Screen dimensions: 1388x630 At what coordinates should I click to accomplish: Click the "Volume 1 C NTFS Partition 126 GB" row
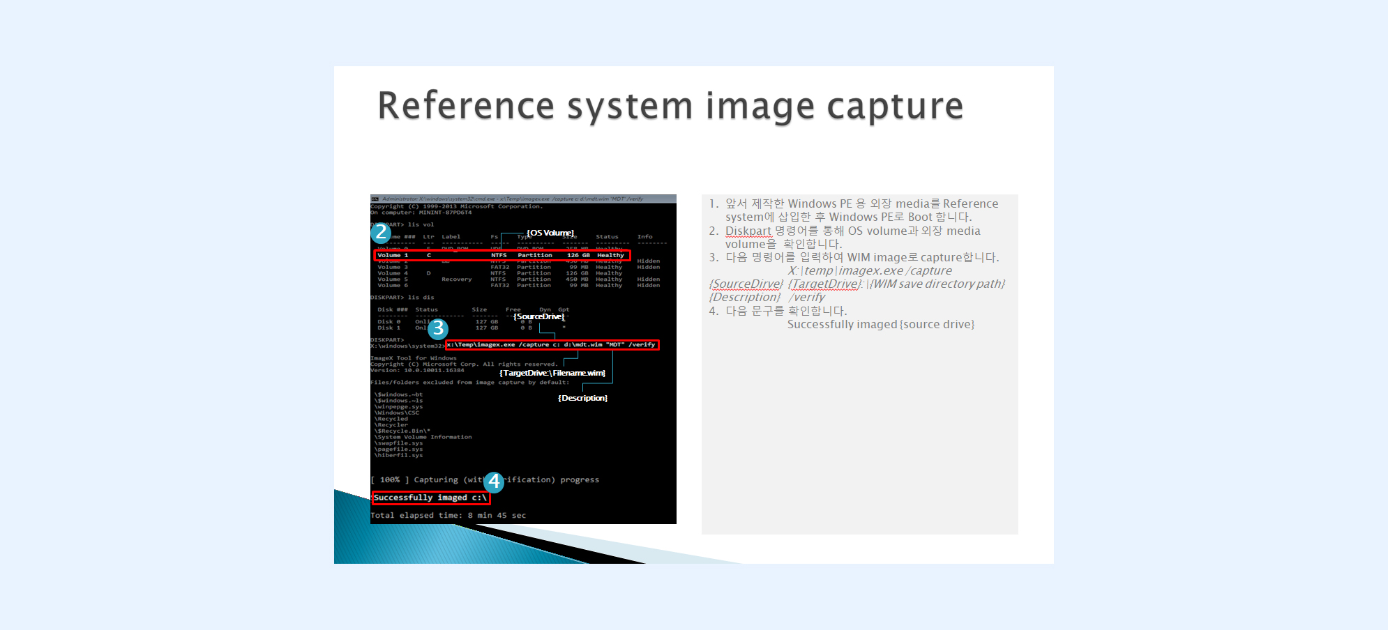click(501, 255)
